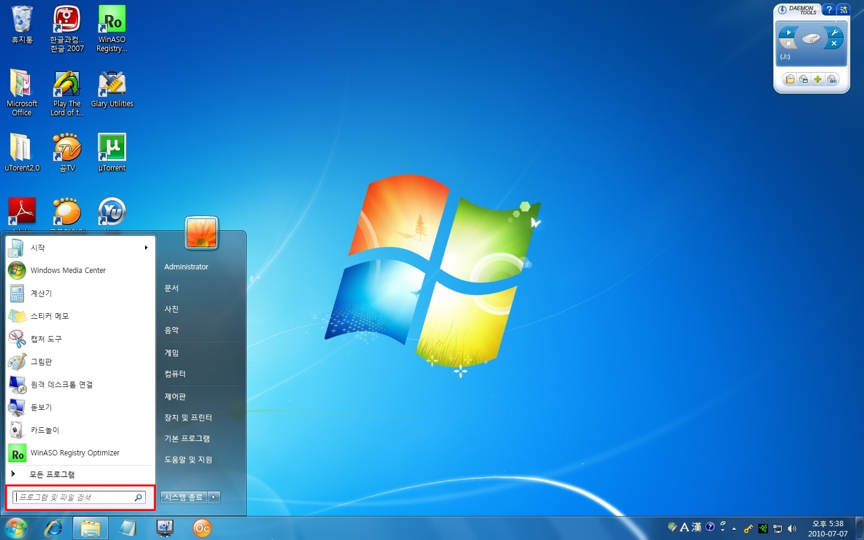Select the orange GOM player paw icon on the desktop
This screenshot has width=864, height=540.
67,212
